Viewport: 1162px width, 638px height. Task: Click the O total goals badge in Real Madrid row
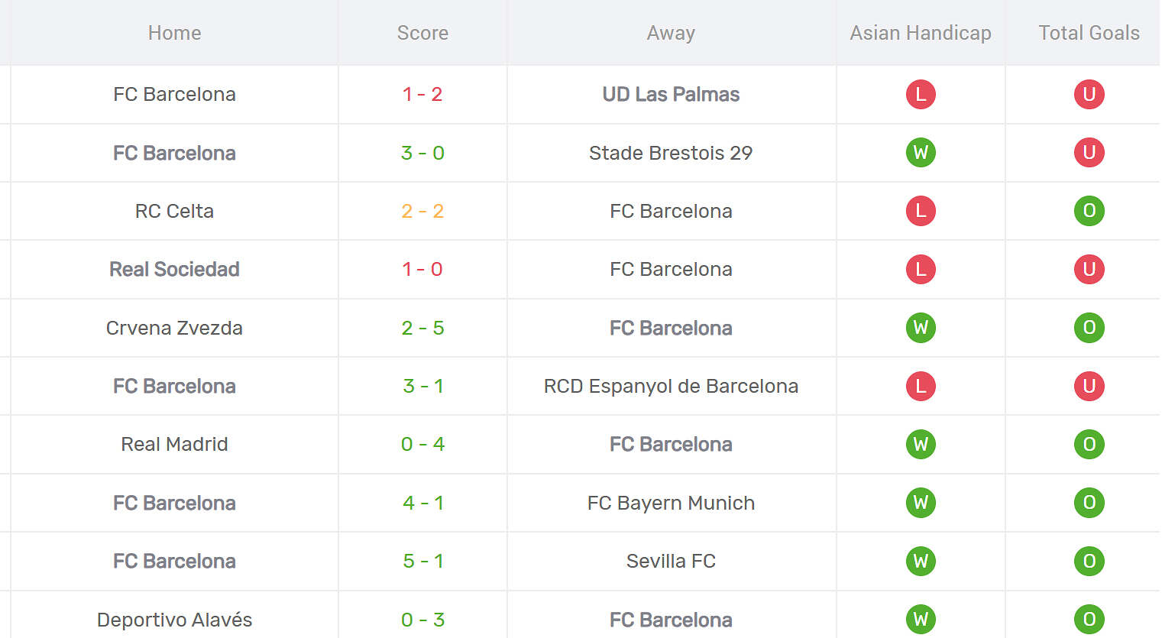point(1089,444)
